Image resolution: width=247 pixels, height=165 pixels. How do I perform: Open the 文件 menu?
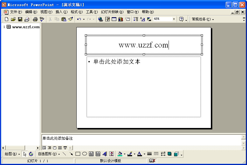tap(16, 12)
